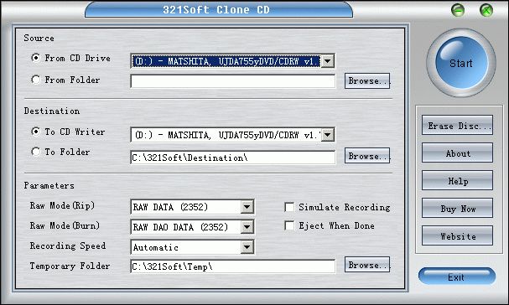509x305 pixels.
Task: Open destination CD writer dropdown list
Action: (x=328, y=135)
